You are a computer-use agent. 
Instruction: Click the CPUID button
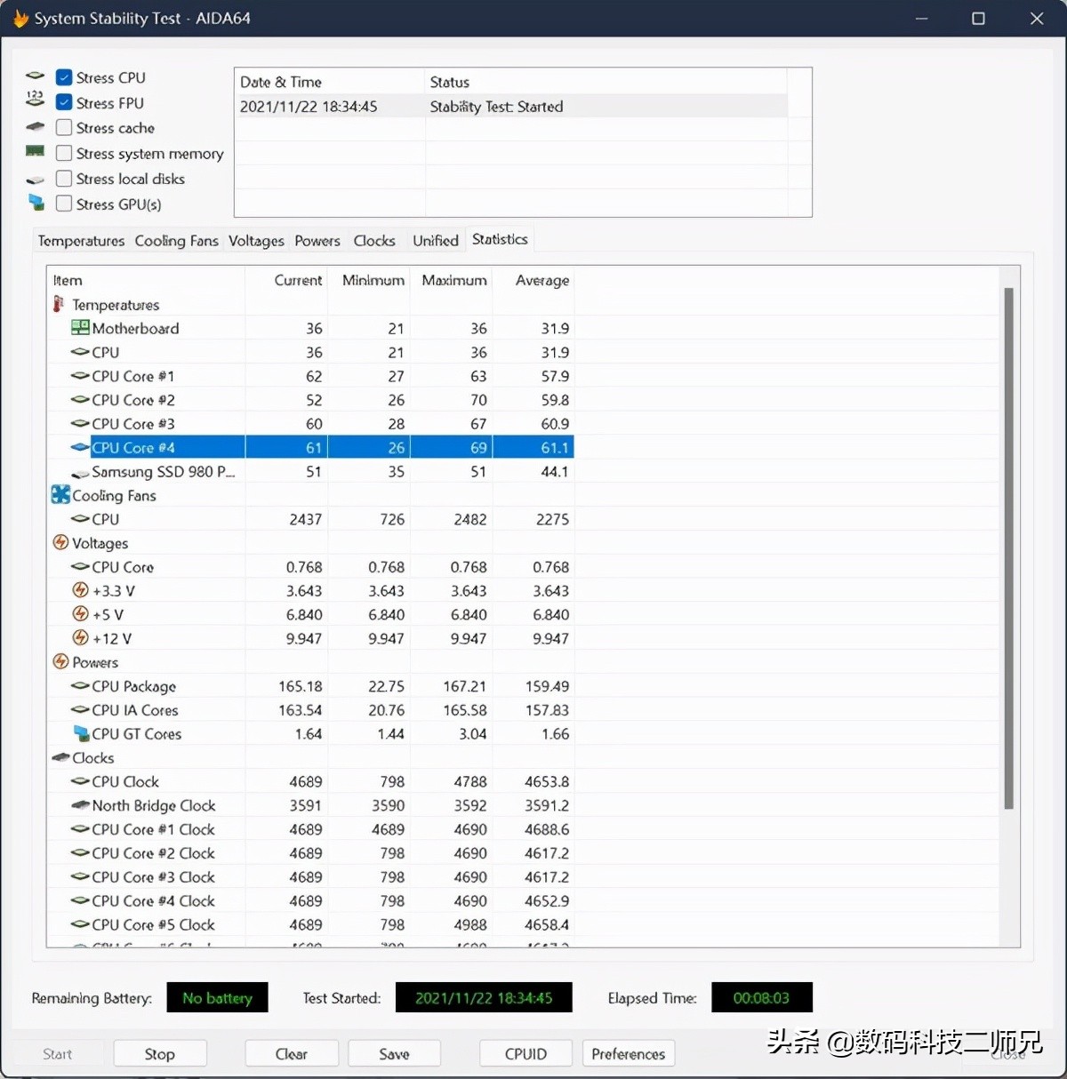tap(525, 1054)
